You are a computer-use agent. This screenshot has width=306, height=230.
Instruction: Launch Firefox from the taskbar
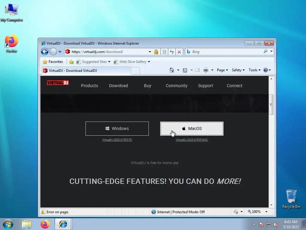45,224
